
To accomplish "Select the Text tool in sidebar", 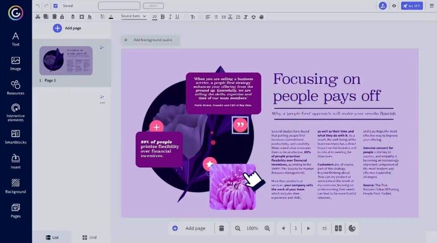I will pos(16,39).
